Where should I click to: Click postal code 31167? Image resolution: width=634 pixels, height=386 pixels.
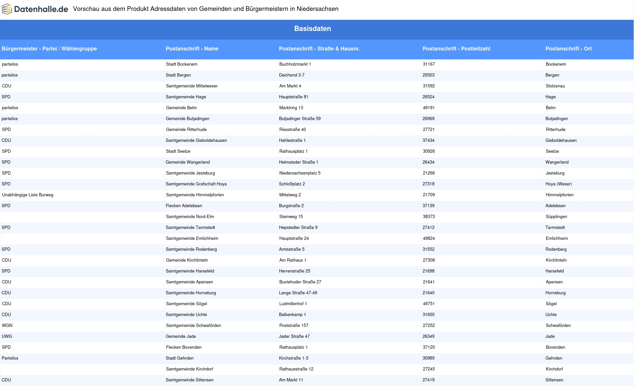coord(429,64)
